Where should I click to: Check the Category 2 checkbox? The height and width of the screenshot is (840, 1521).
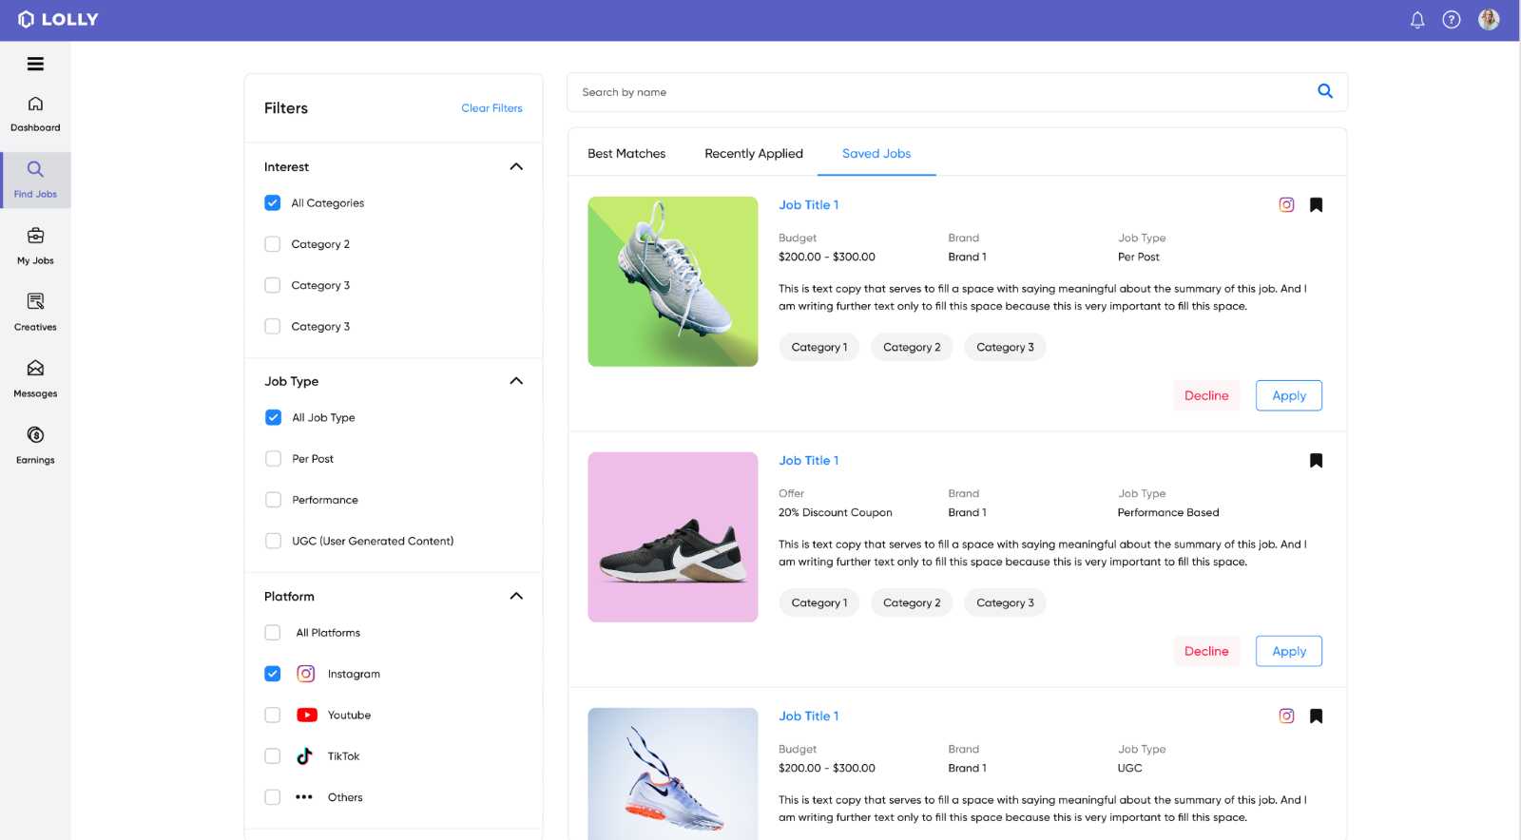click(273, 244)
